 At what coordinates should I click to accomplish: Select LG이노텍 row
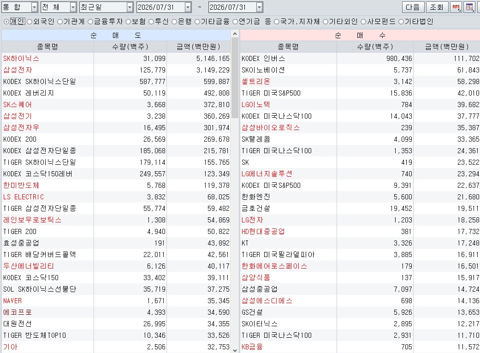click(360, 104)
